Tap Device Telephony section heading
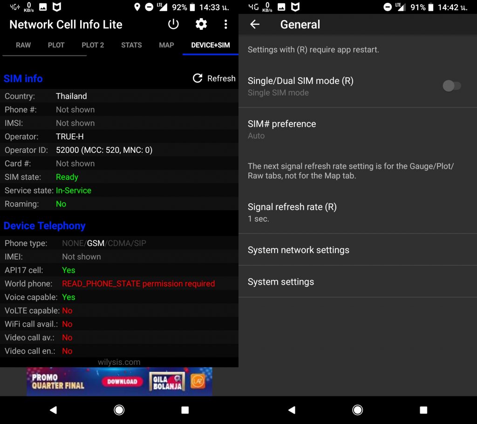The image size is (477, 424). (x=44, y=226)
